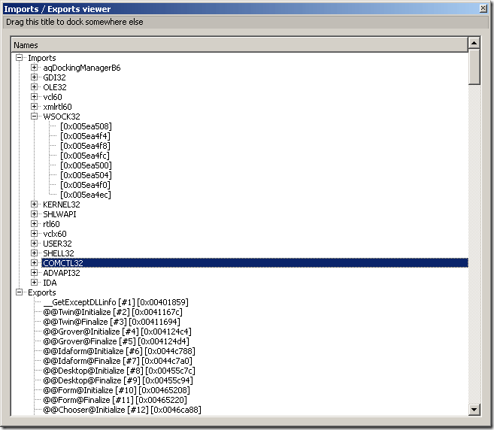Expand the GDI32 import node
This screenshot has width=494, height=430.
tap(35, 77)
